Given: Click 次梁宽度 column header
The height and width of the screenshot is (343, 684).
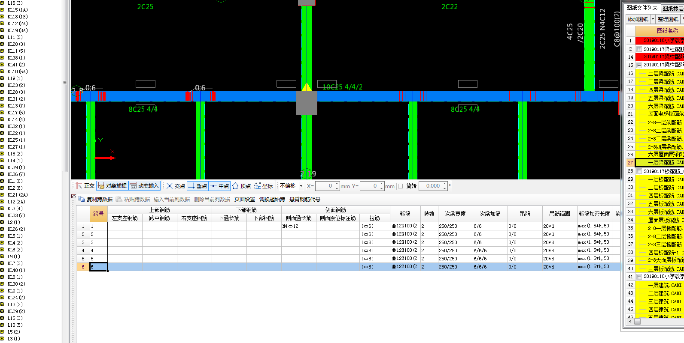Looking at the screenshot, I should click(x=455, y=214).
